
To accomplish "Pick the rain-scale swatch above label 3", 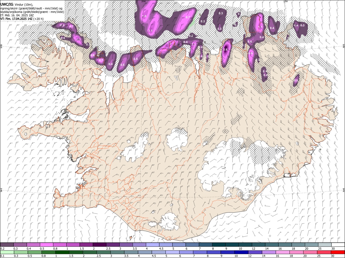I will coord(117,252).
